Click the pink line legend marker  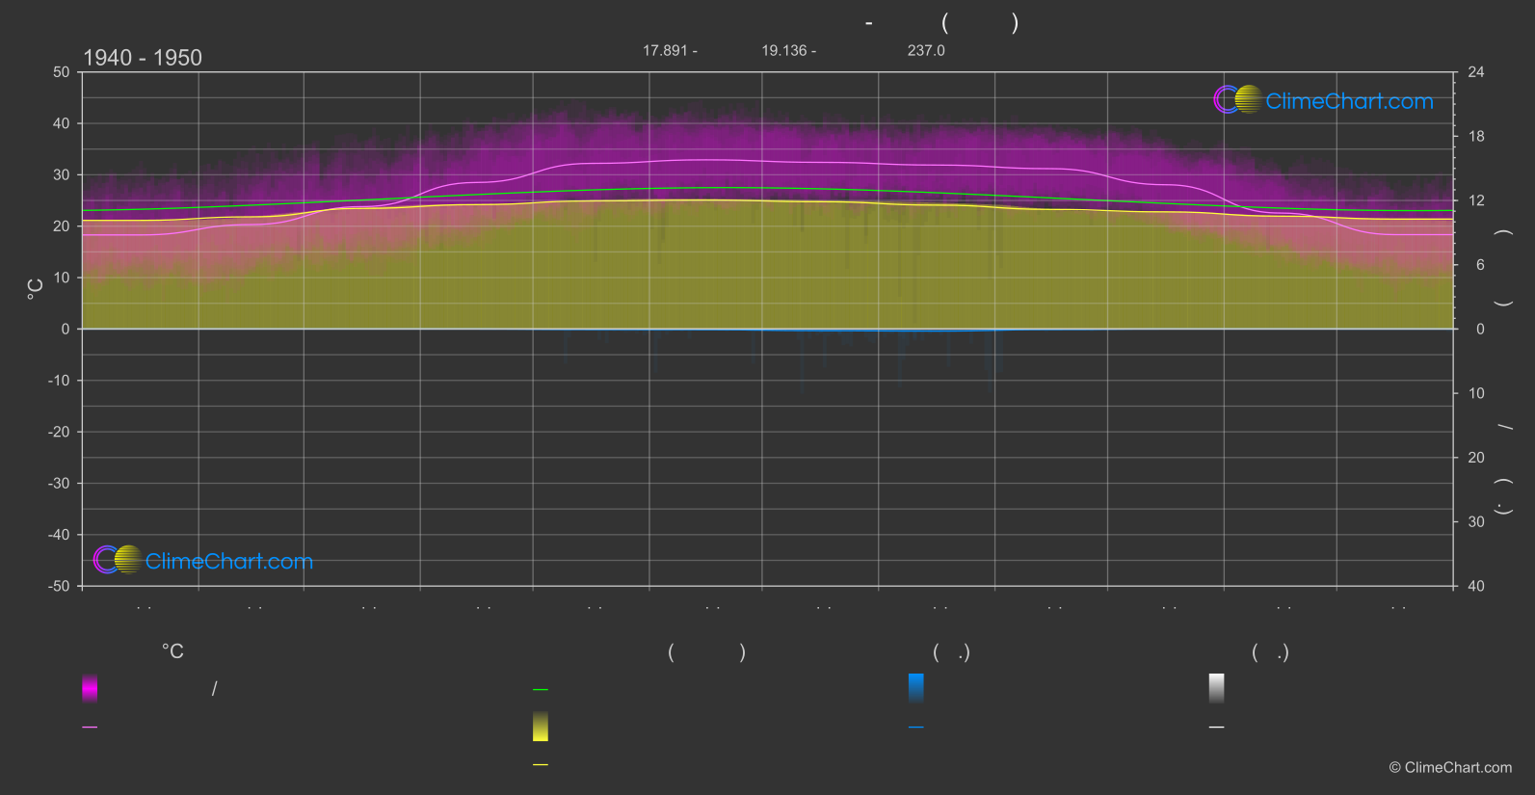[x=90, y=728]
